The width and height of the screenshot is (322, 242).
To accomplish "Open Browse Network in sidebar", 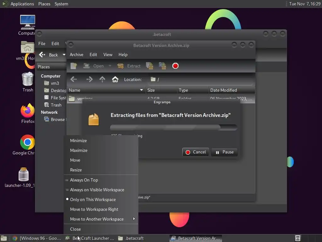I will pos(55,119).
